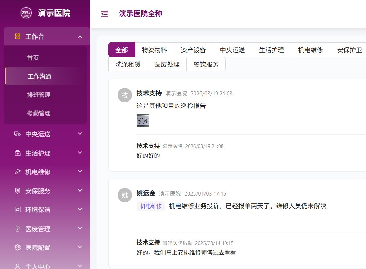Switch to the 医废处理 tab
This screenshot has height=269, width=366.
tap(167, 64)
